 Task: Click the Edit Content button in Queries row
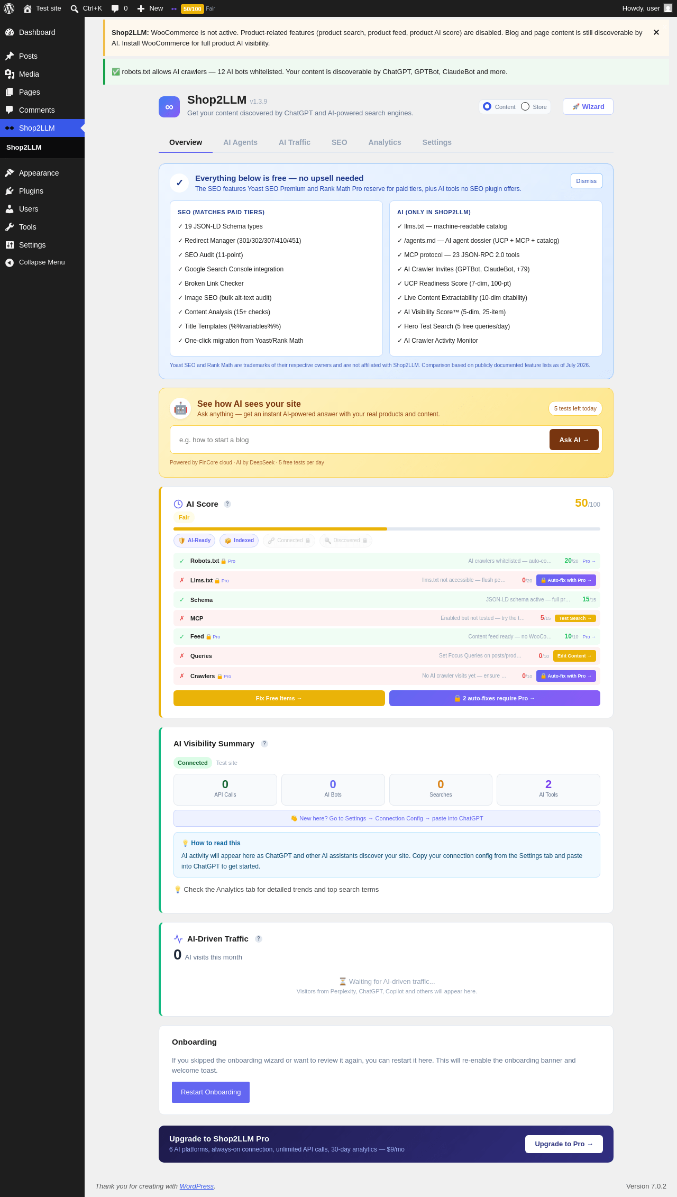click(x=574, y=656)
